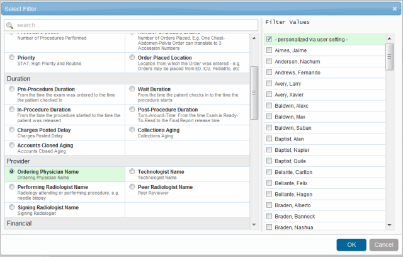Expand the Financial section header
The image size is (403, 257).
tap(19, 224)
